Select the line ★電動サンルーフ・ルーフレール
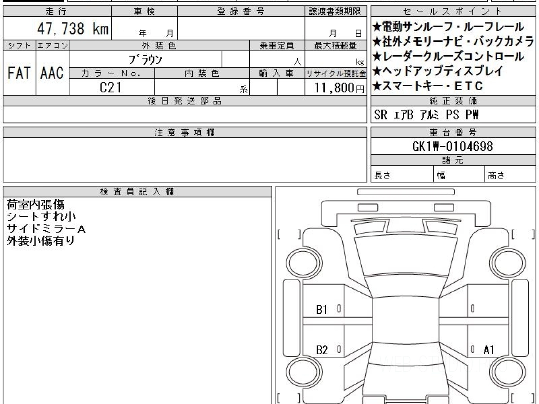 (448, 27)
